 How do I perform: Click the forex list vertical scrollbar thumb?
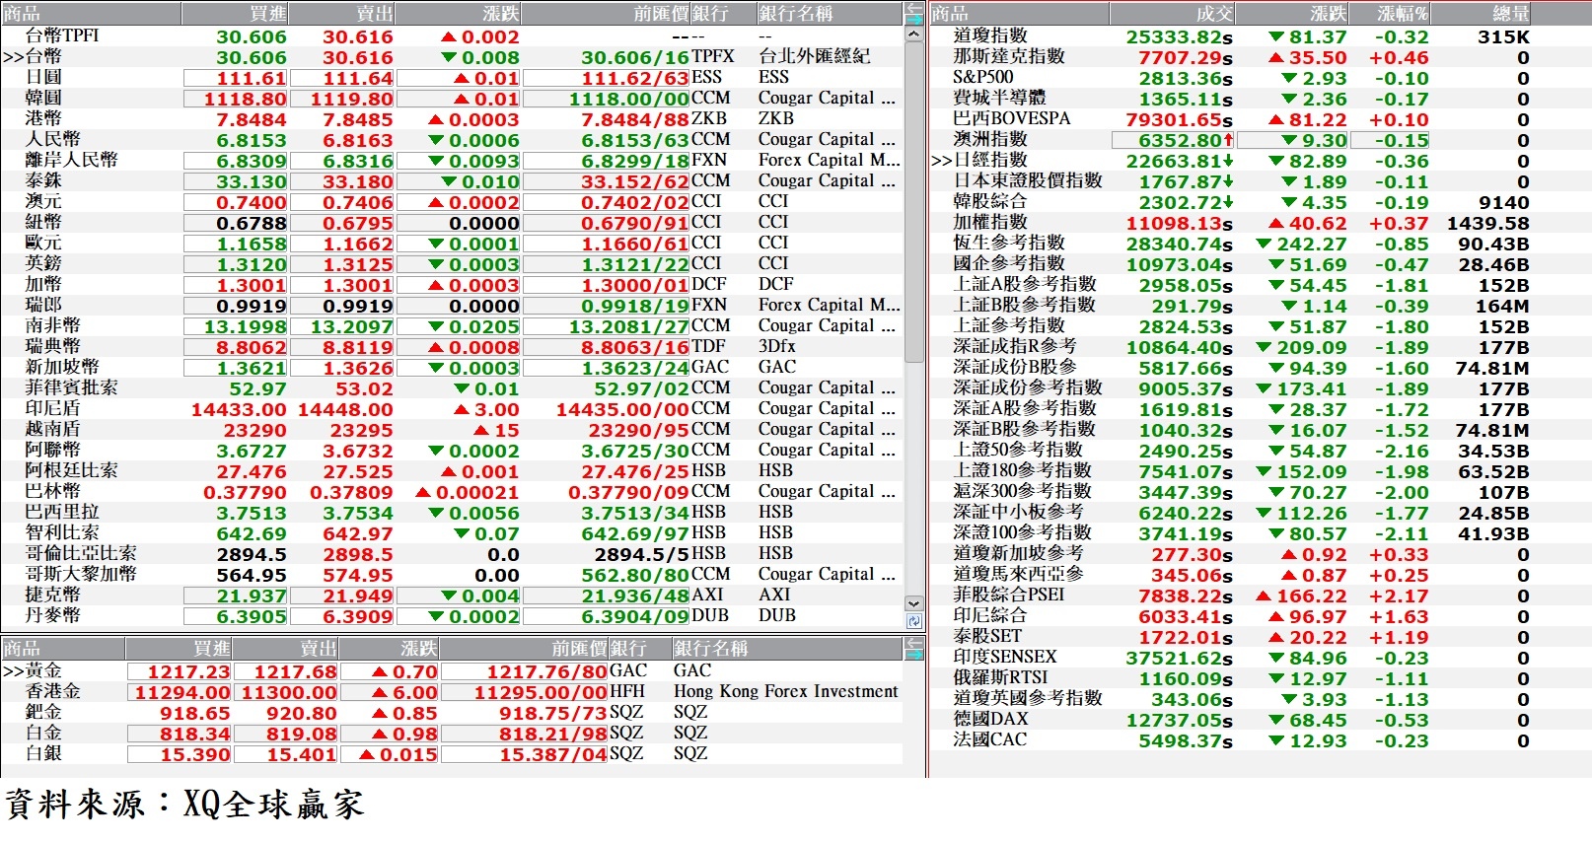coord(913,202)
